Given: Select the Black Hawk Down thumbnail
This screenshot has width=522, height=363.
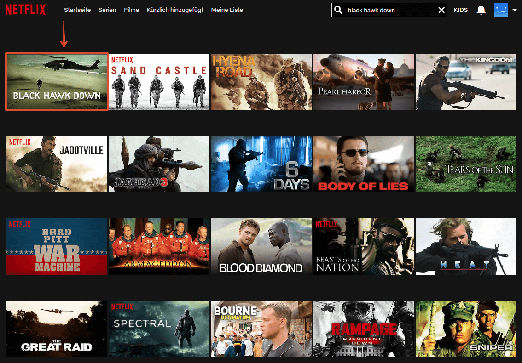Looking at the screenshot, I should click(57, 81).
